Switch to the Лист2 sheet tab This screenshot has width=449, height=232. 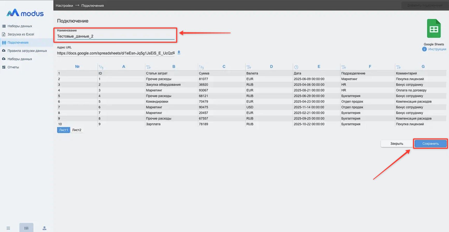tap(77, 130)
